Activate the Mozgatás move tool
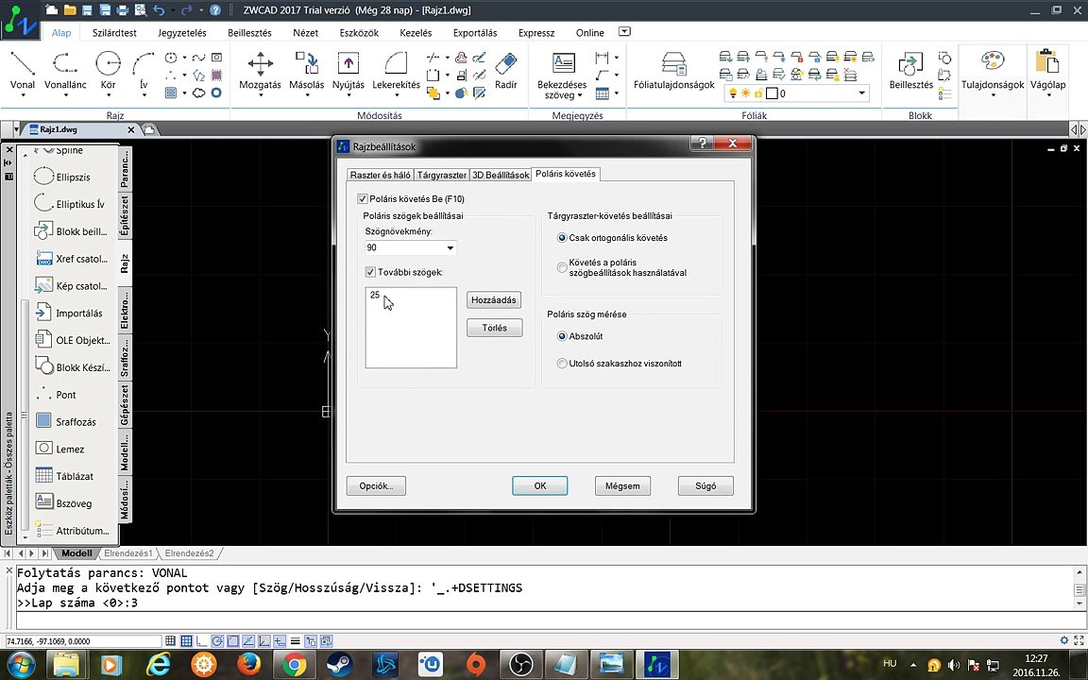Viewport: 1088px width, 680px height. [261, 72]
